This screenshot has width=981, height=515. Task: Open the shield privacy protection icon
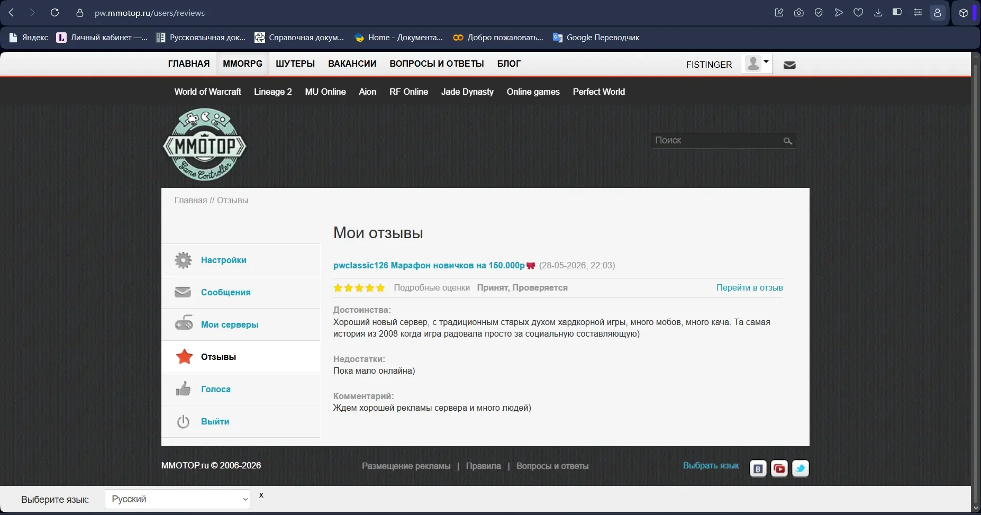coord(819,13)
